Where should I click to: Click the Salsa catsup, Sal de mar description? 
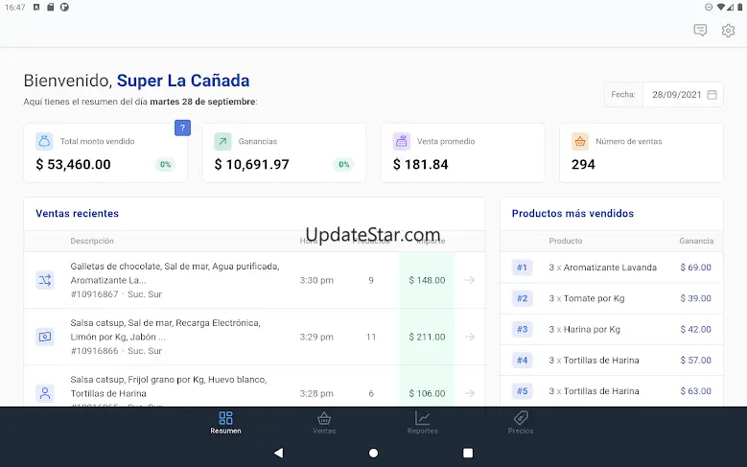[165, 330]
